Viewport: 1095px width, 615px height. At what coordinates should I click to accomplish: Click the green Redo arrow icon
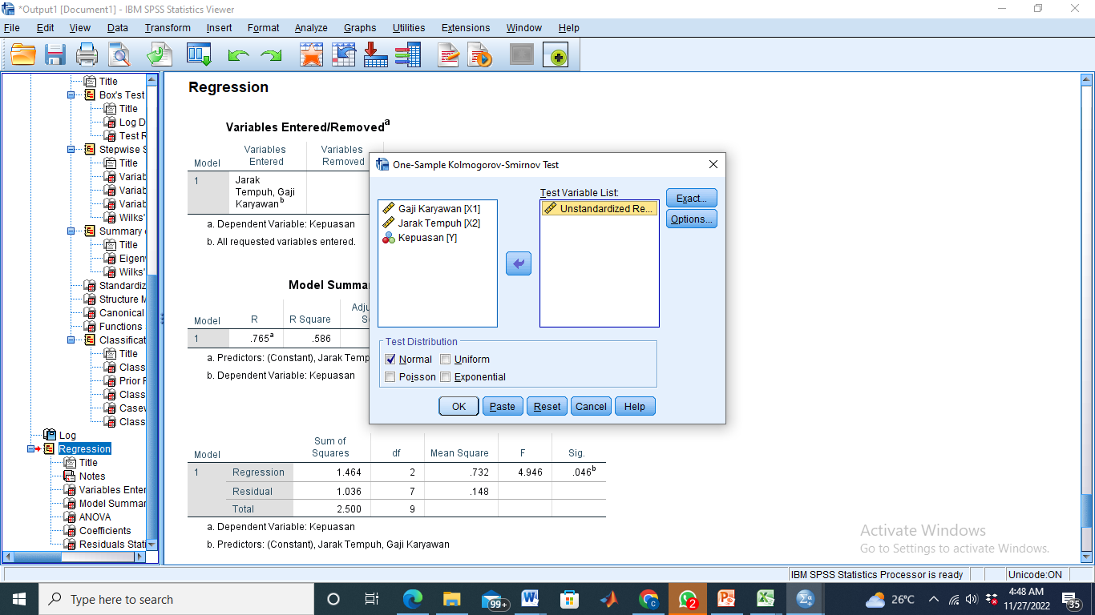271,55
